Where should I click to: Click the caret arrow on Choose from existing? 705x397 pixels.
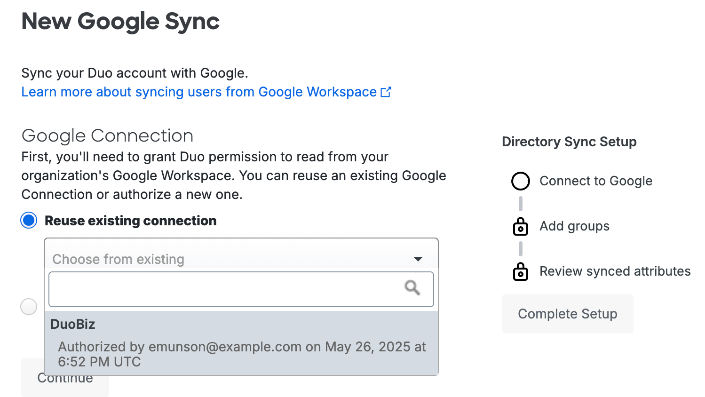tap(418, 259)
